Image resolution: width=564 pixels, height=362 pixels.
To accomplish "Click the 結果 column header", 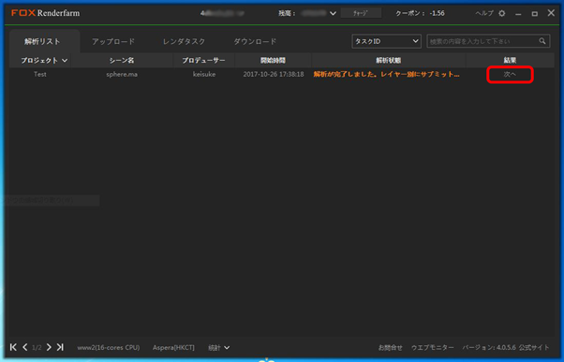I will [x=510, y=60].
